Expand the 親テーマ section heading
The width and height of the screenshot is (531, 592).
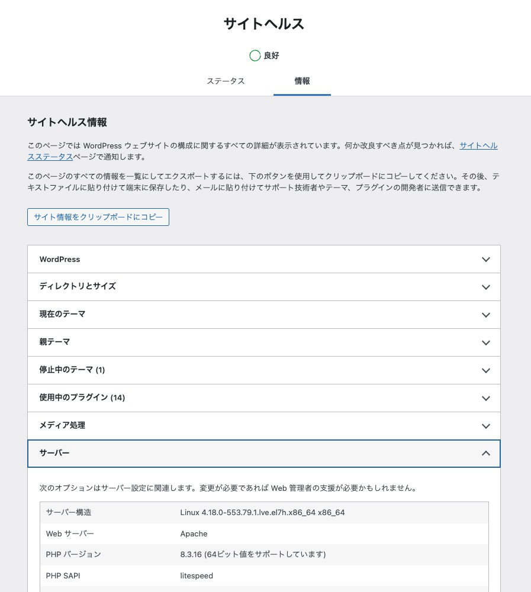point(55,342)
